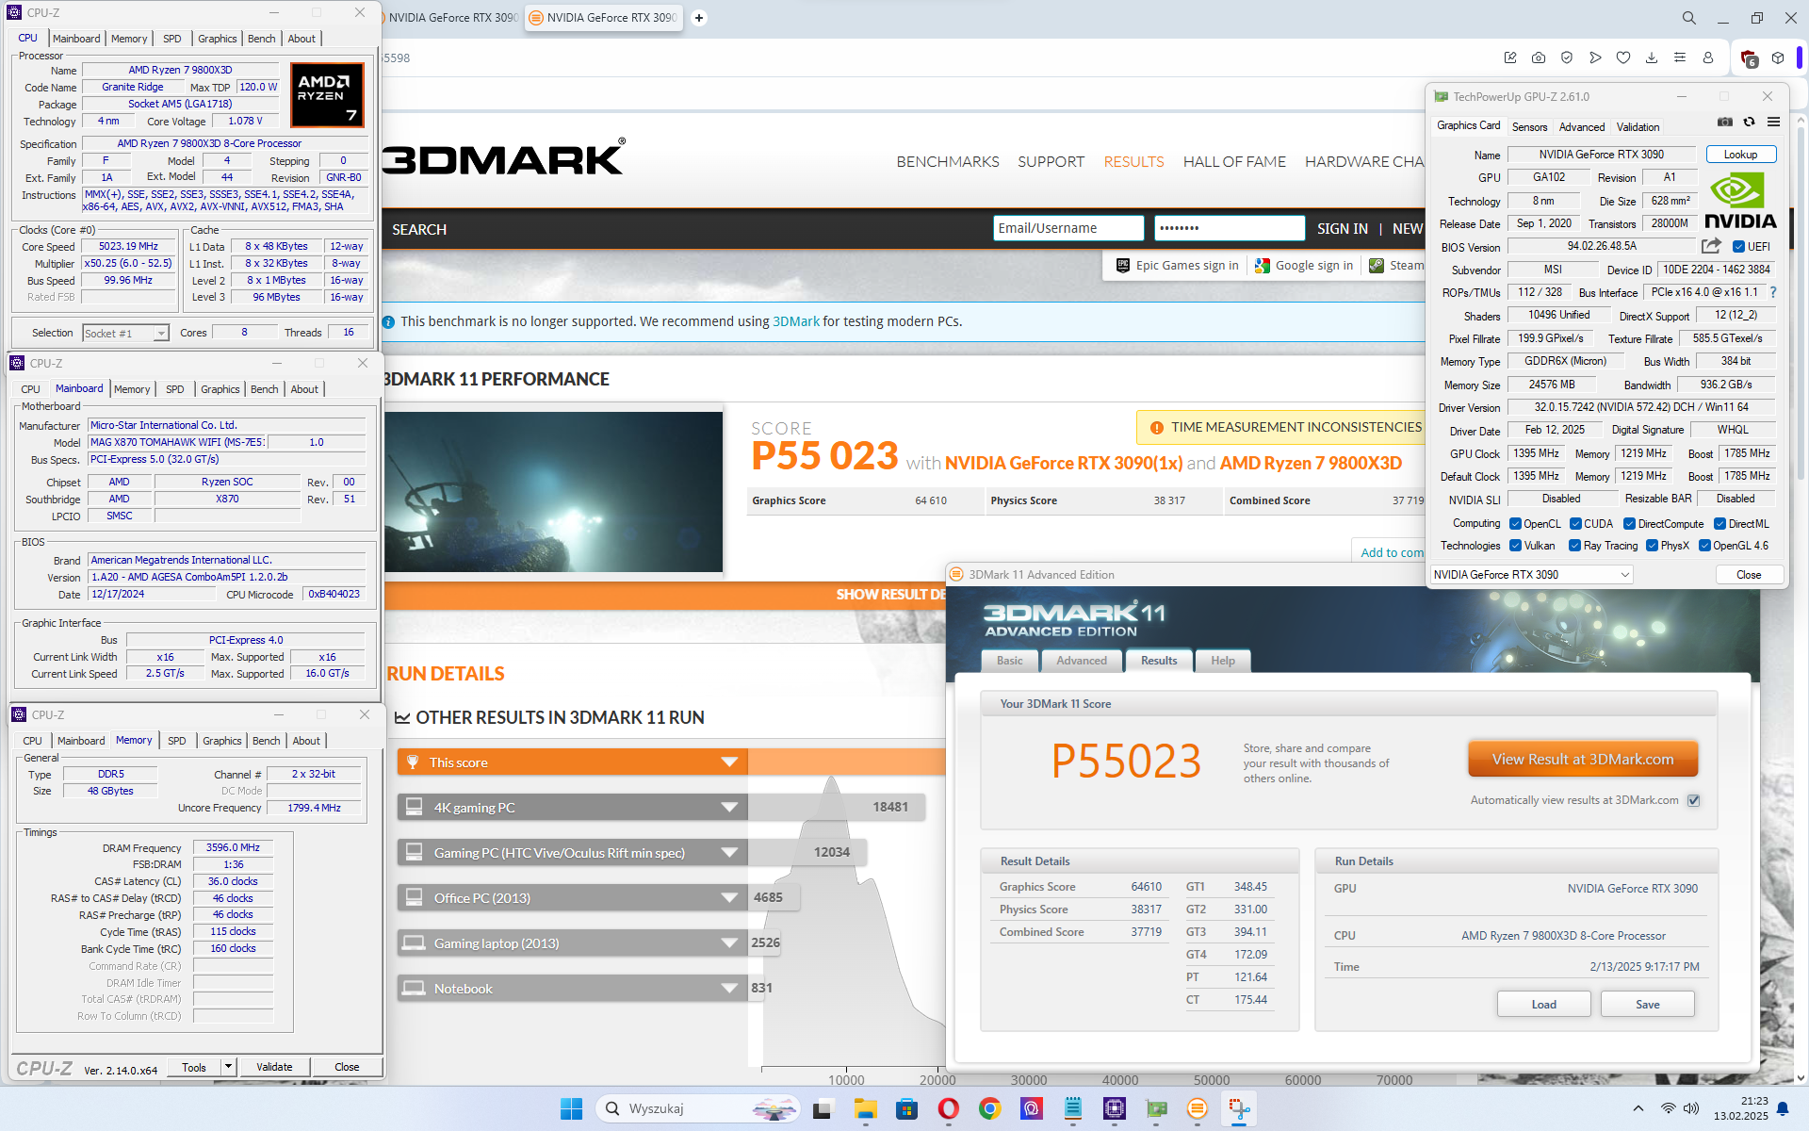Viewport: 1809px width, 1131px height.
Task: Open the browser easy setup sliders icon
Action: pos(1680,57)
